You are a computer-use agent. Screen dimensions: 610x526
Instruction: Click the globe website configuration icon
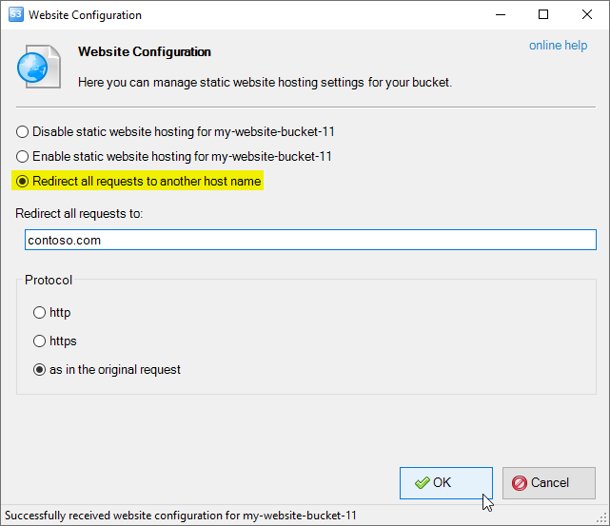38,67
